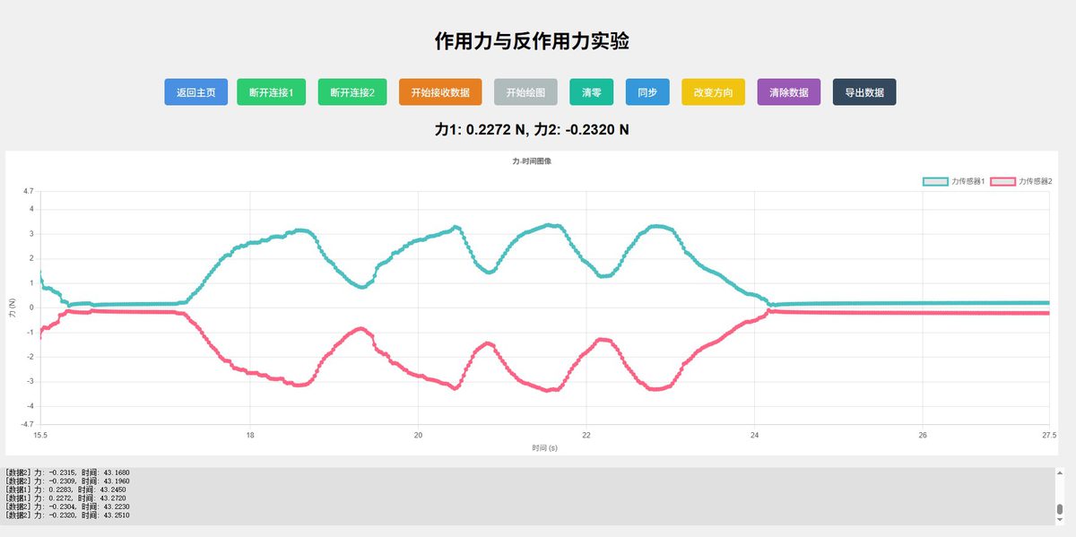Zero the sensors with 清零
This screenshot has width=1076, height=537.
click(592, 92)
